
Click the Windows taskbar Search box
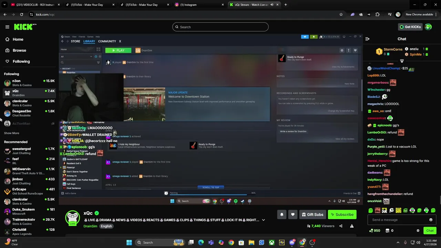(161, 242)
